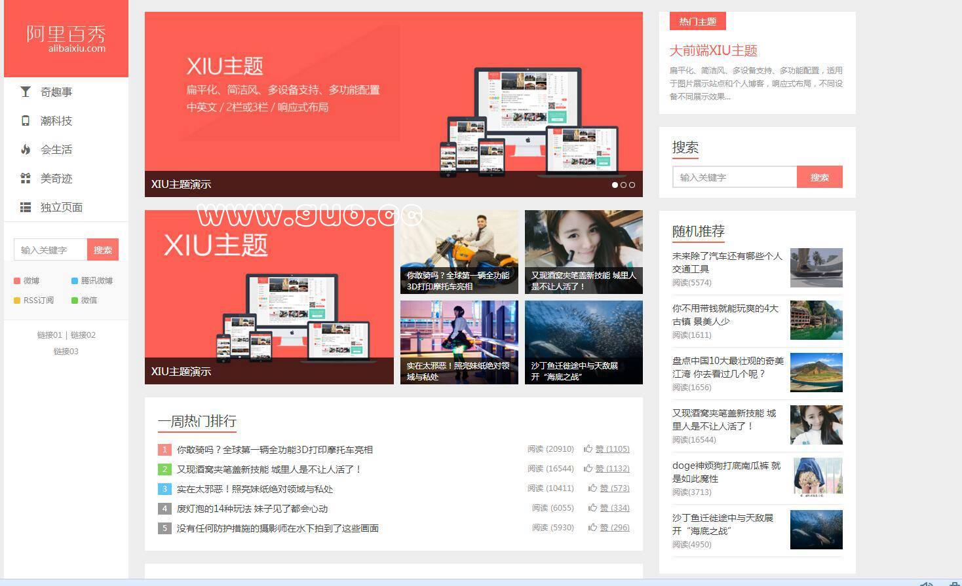Select the second carousel slide dot
The height and width of the screenshot is (586, 962).
pos(623,185)
